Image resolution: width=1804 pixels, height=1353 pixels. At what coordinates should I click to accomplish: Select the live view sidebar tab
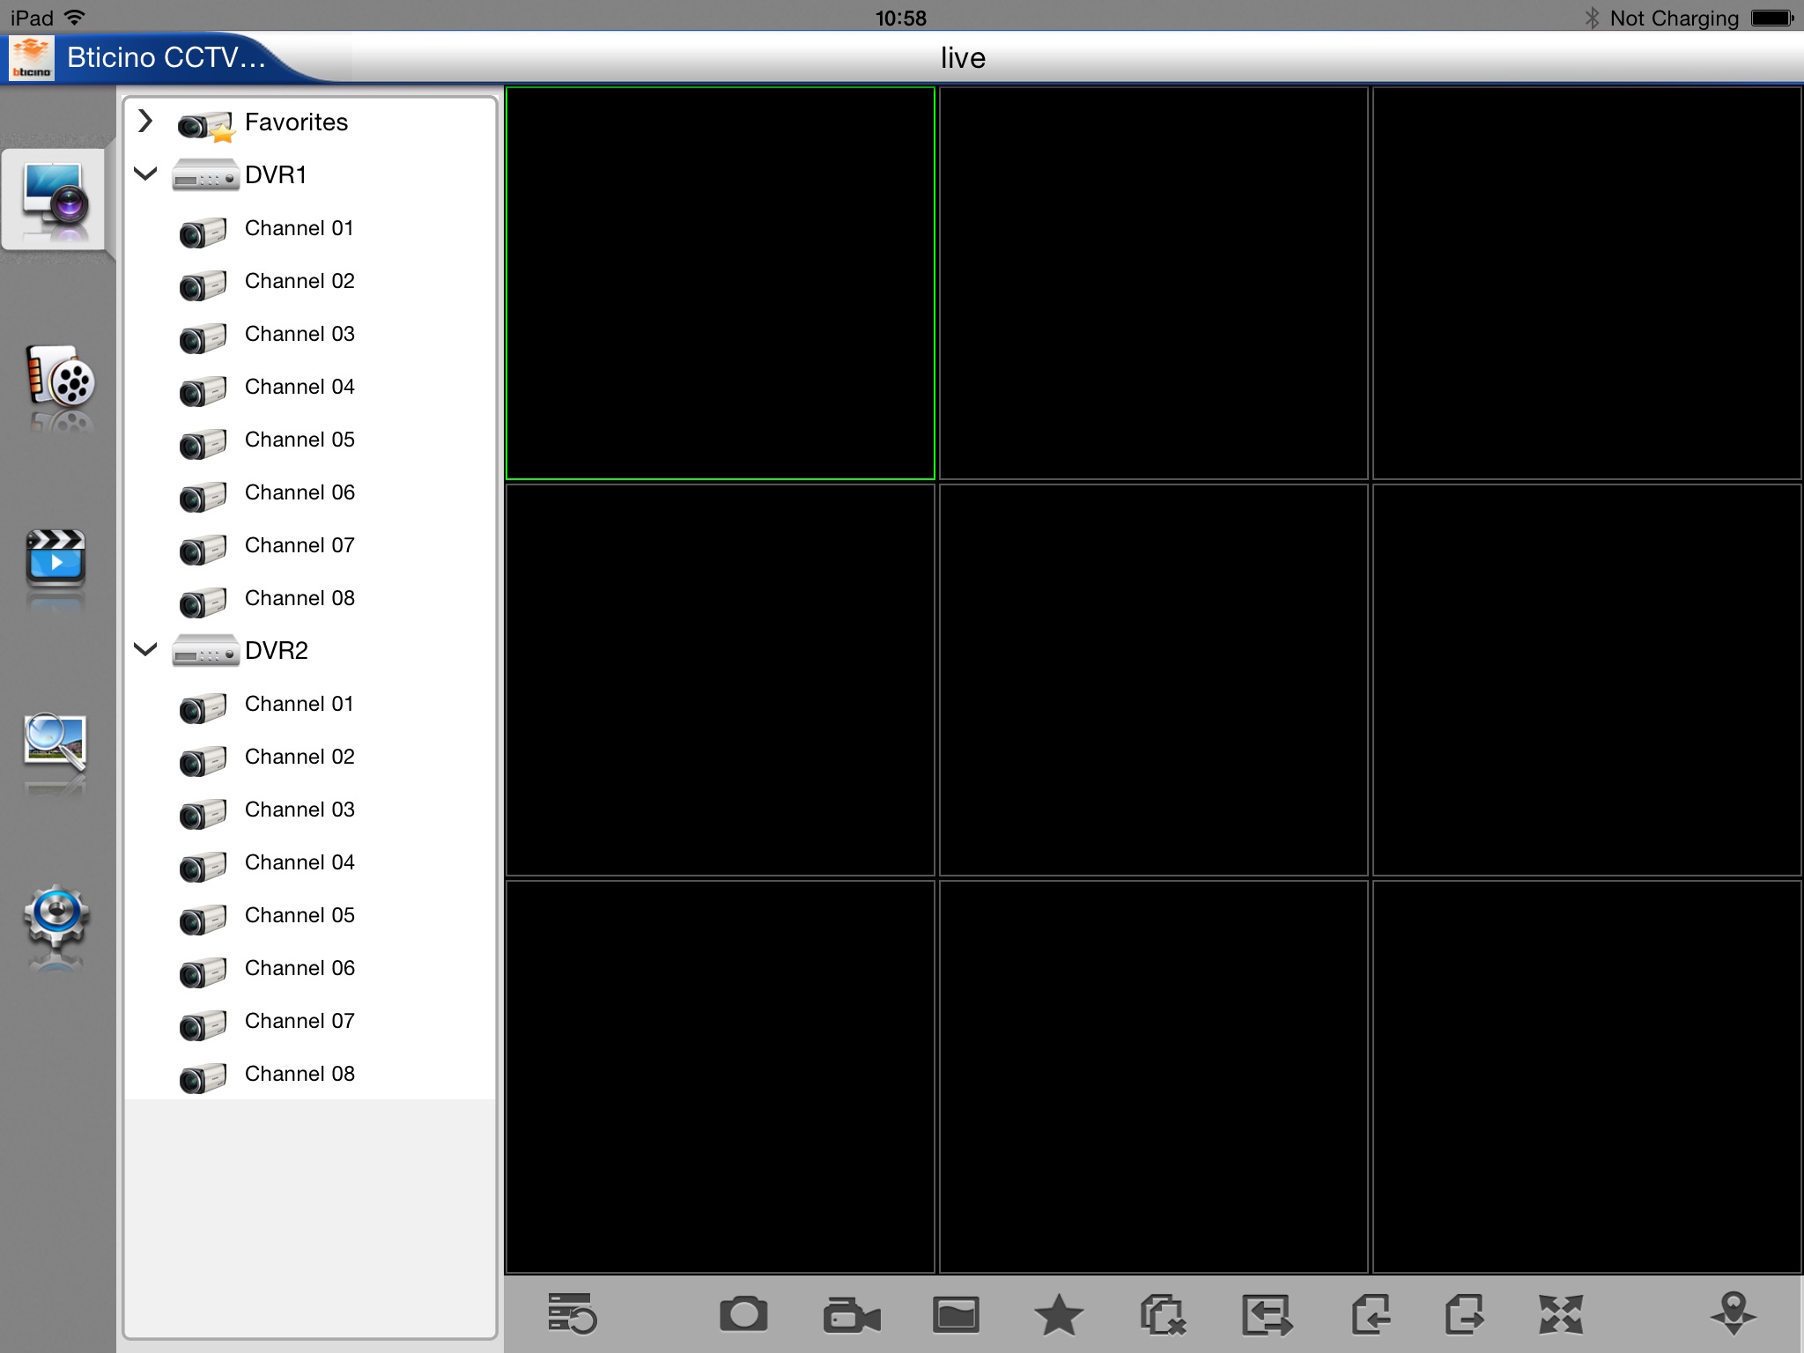55,198
